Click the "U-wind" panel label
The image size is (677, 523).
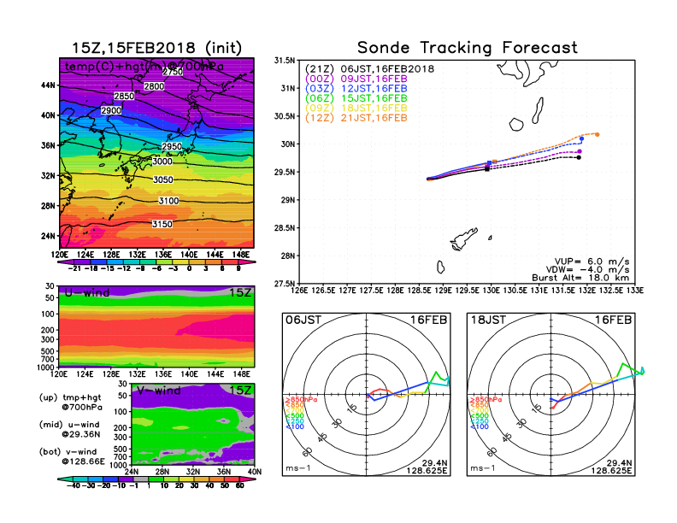click(x=86, y=293)
